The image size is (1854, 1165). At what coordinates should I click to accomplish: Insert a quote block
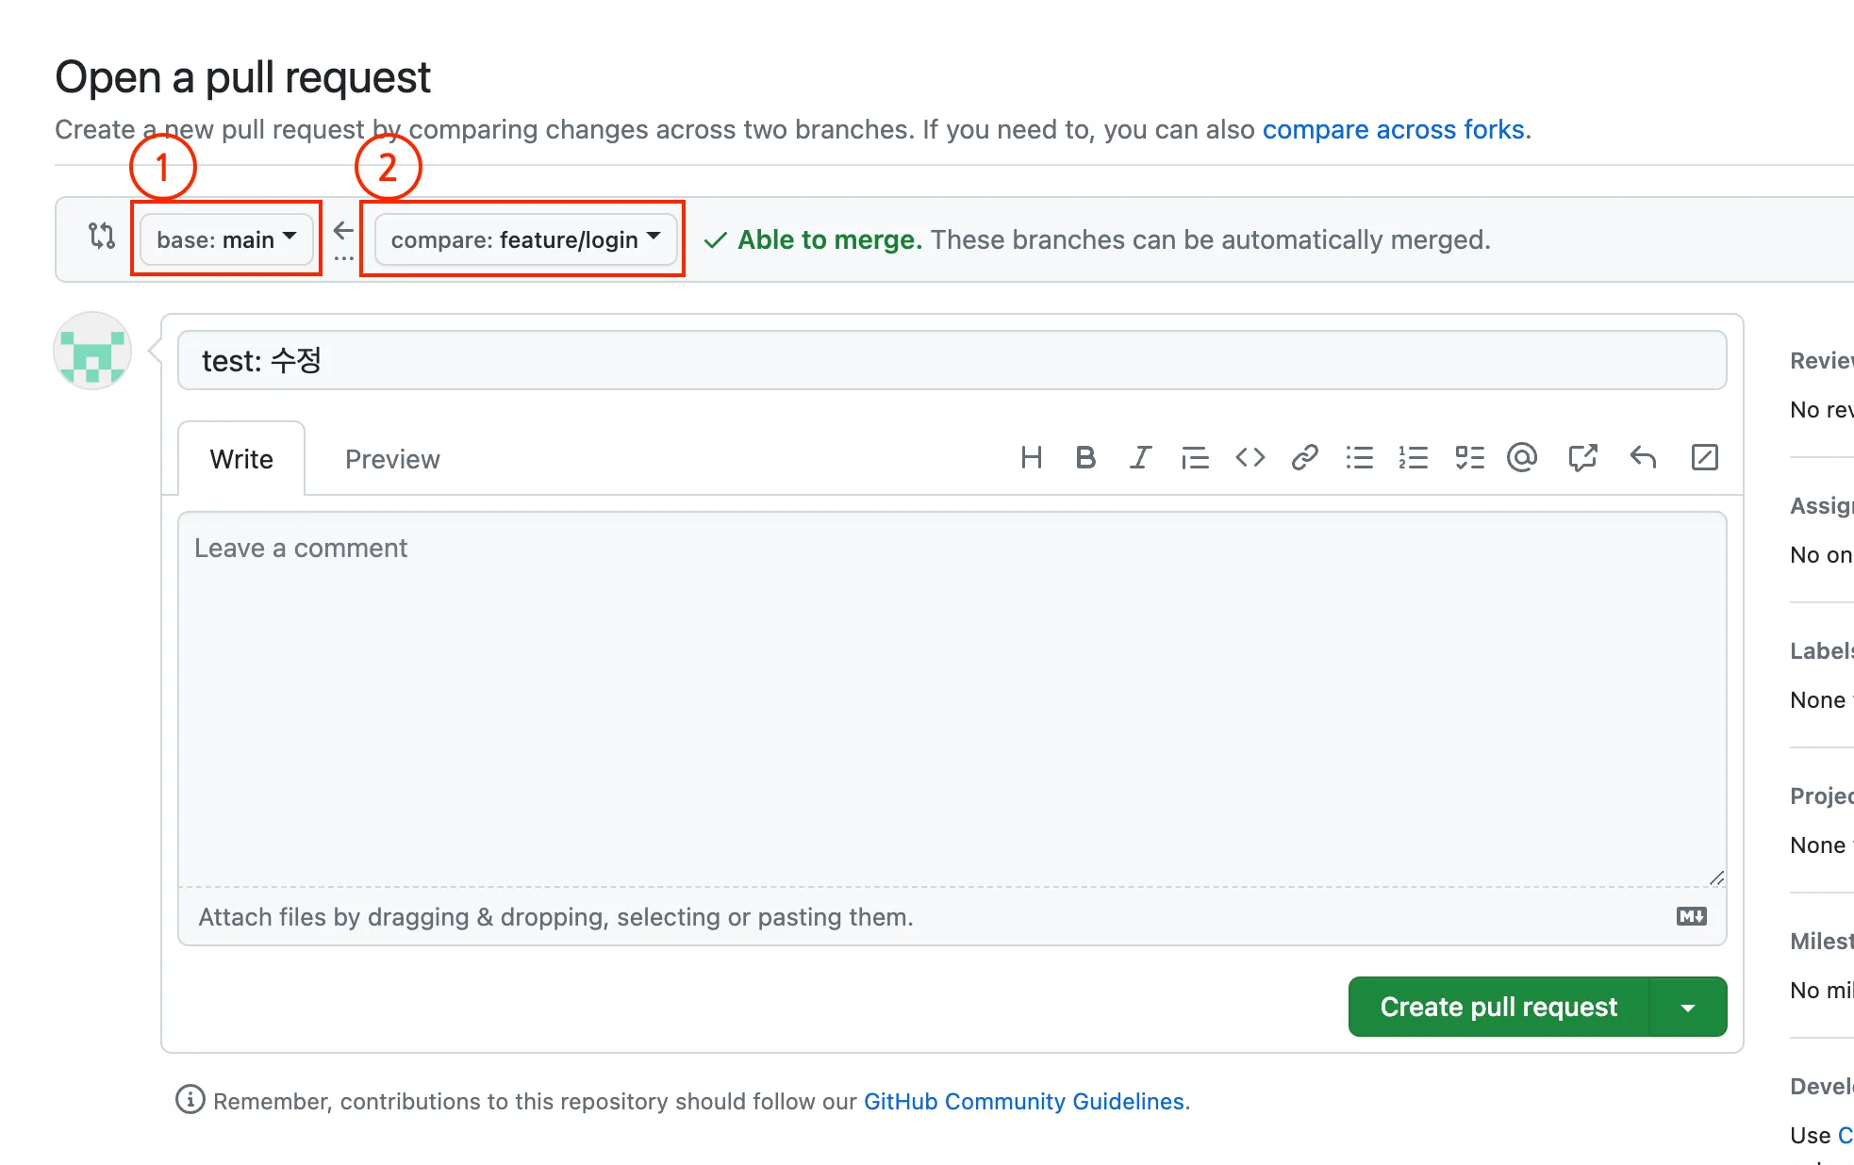click(x=1195, y=458)
